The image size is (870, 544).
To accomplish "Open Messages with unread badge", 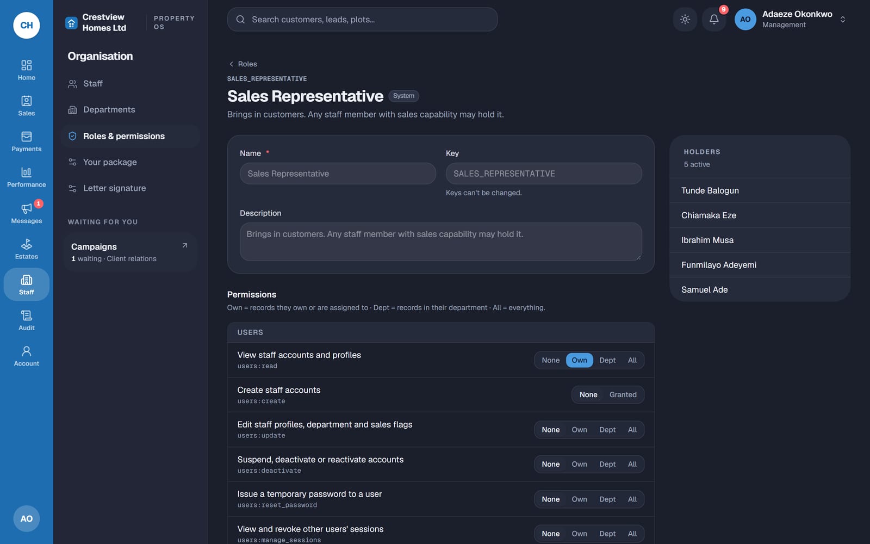I will [26, 214].
